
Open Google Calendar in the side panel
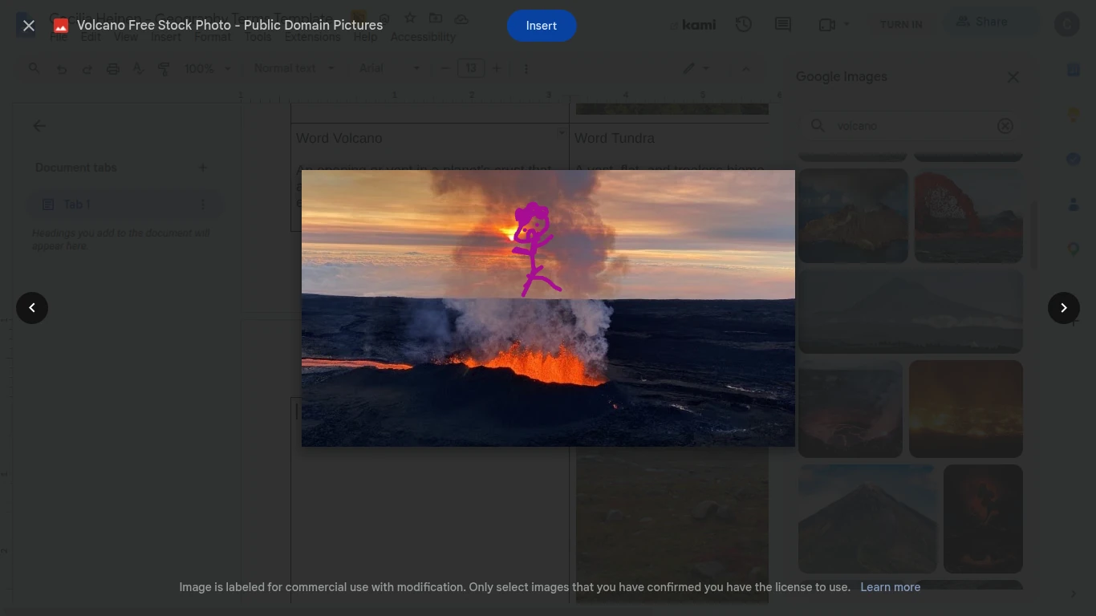click(1074, 71)
